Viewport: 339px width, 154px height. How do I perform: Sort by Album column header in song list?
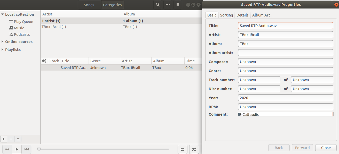pos(168,61)
